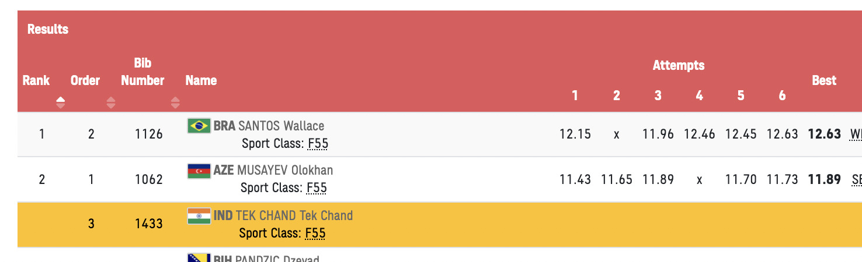Click the Best column header
Screen dimensions: 862x262
(x=824, y=80)
